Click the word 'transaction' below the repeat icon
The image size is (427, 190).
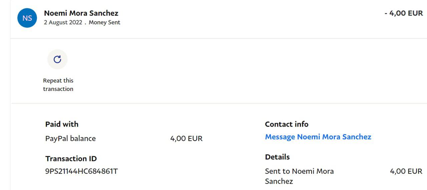58,89
